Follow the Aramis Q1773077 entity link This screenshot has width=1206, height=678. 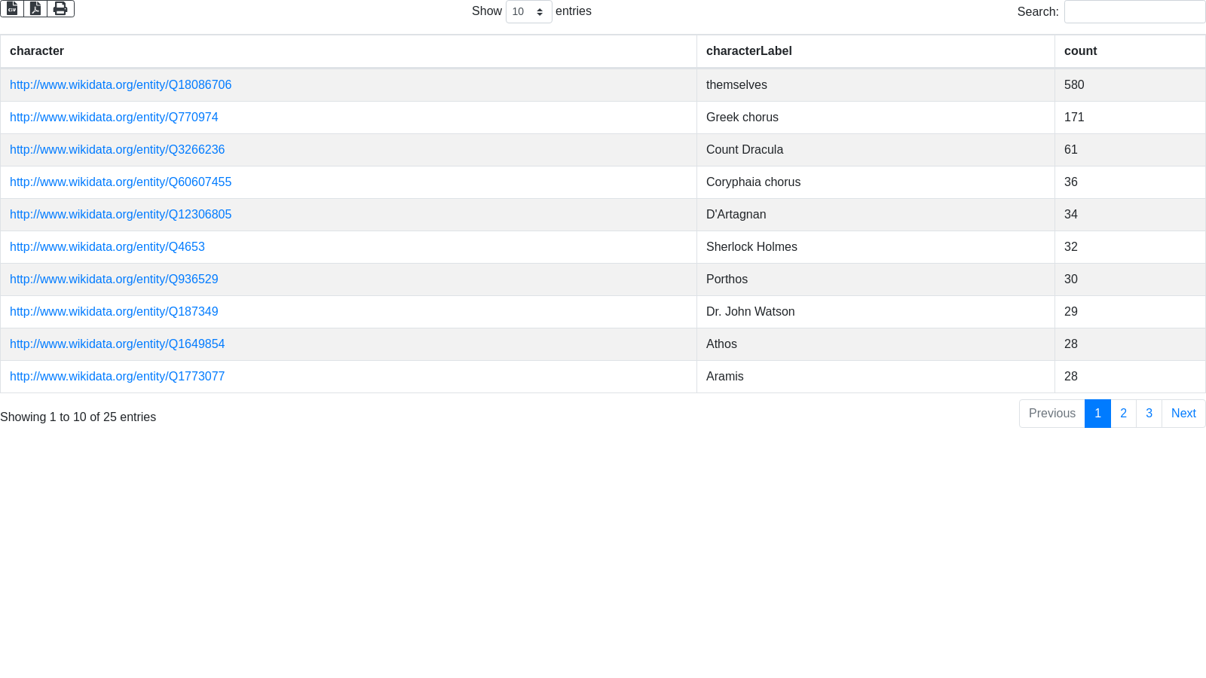point(117,377)
